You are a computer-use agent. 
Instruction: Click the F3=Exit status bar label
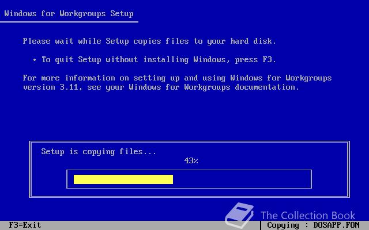(25, 225)
